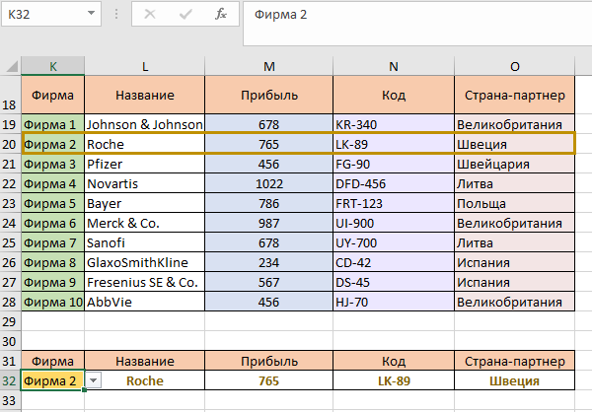Image resolution: width=592 pixels, height=412 pixels.
Task: Click code DS-45
Action: click(394, 282)
